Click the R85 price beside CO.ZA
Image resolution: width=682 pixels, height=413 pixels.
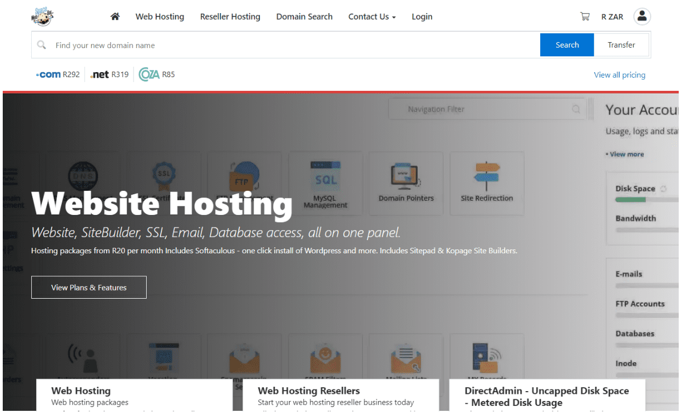pos(169,74)
